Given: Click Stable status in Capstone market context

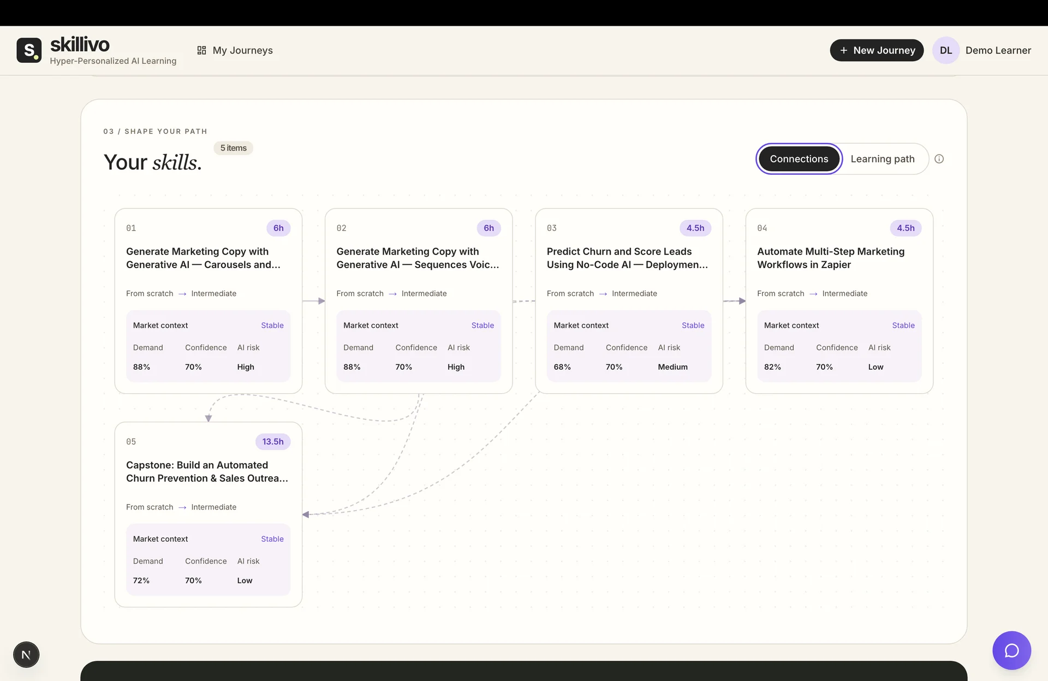Looking at the screenshot, I should (x=272, y=539).
